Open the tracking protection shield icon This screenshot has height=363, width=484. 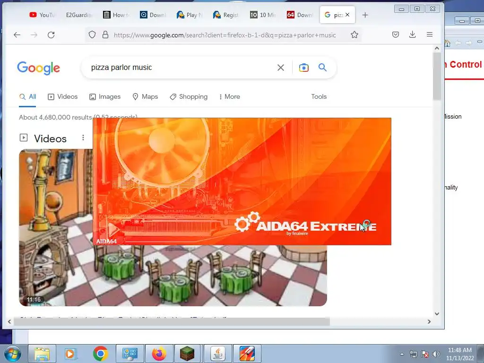[x=92, y=35]
